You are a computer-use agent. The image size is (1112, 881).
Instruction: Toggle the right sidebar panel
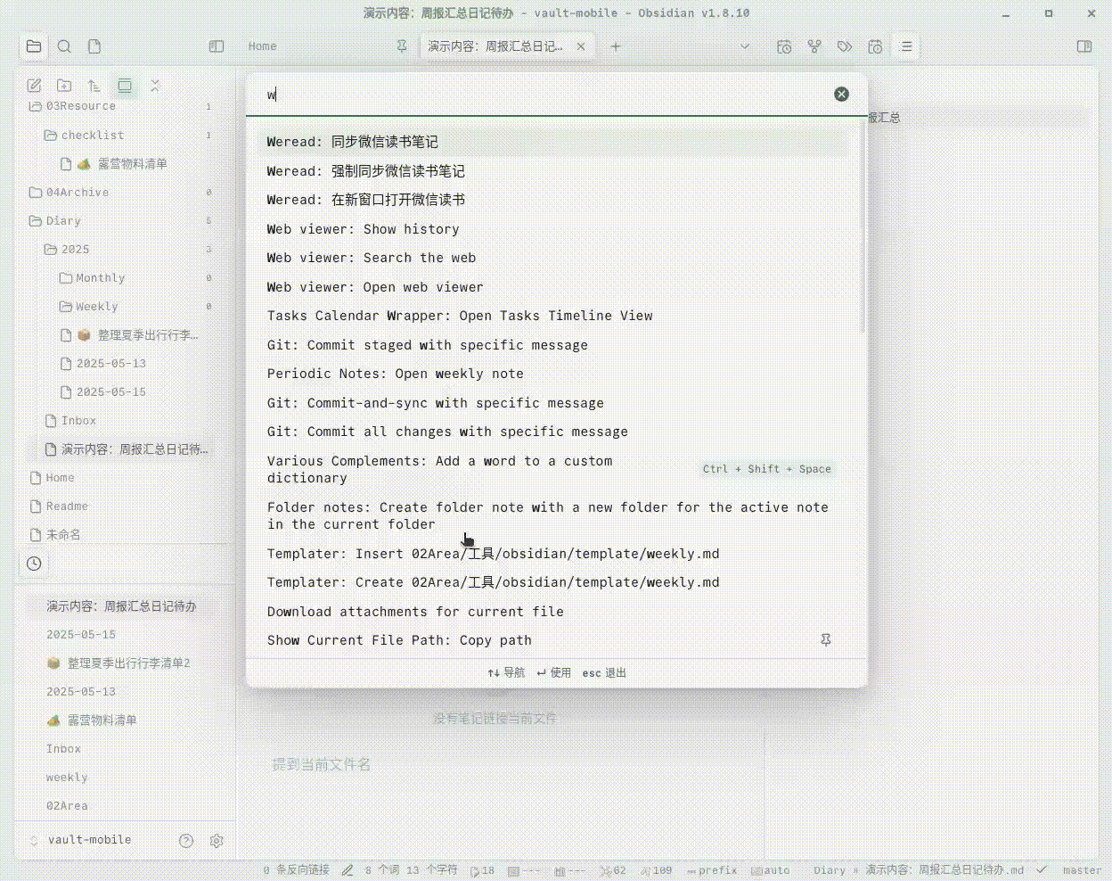pos(1084,46)
